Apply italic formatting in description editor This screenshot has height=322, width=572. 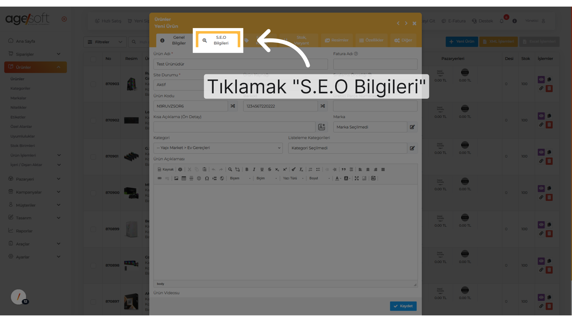click(x=254, y=169)
